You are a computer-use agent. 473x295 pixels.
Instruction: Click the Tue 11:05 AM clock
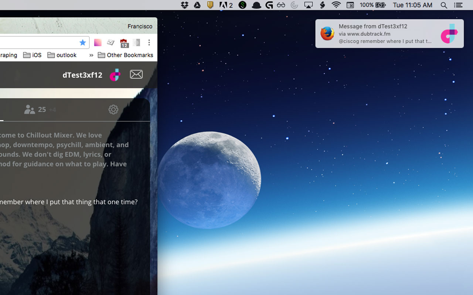point(412,5)
